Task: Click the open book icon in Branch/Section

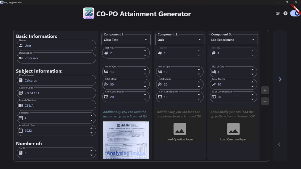Action: click(x=21, y=105)
